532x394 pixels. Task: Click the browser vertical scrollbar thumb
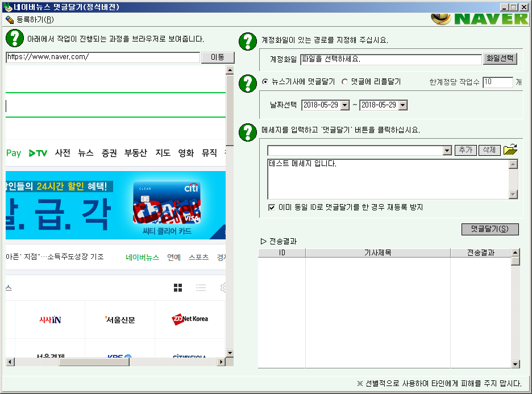(x=230, y=111)
